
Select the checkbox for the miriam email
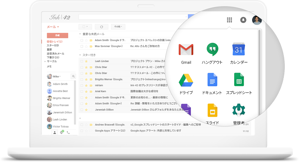click(x=82, y=85)
